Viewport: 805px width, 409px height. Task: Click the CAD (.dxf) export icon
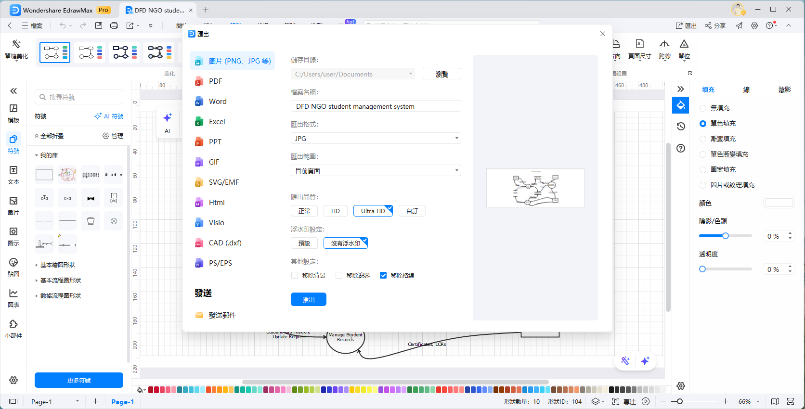198,243
